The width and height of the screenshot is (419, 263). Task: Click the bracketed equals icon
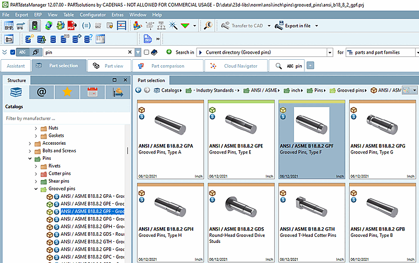(86, 26)
